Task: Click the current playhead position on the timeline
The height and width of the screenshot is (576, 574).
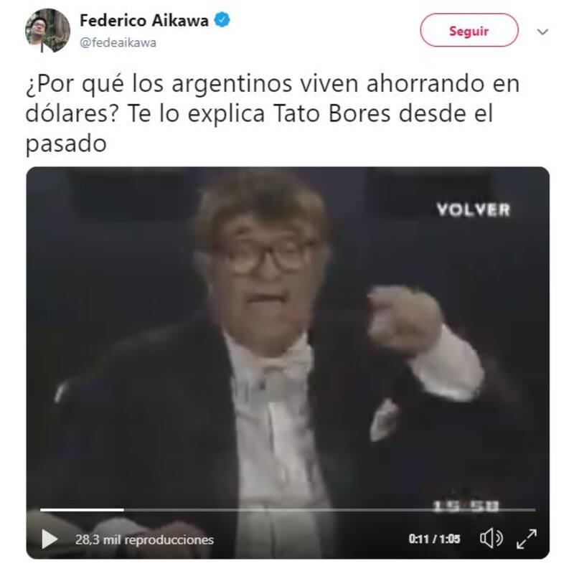Action: tap(124, 510)
